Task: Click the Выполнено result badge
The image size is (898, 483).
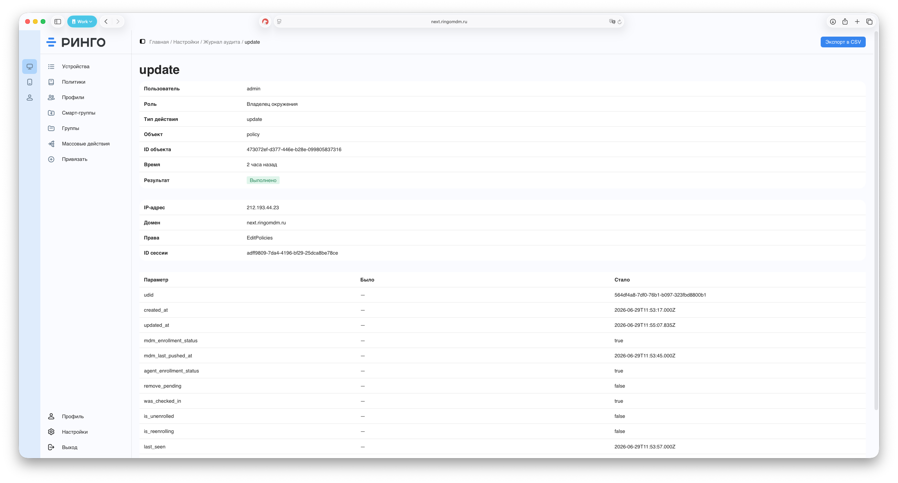Action: (x=263, y=180)
